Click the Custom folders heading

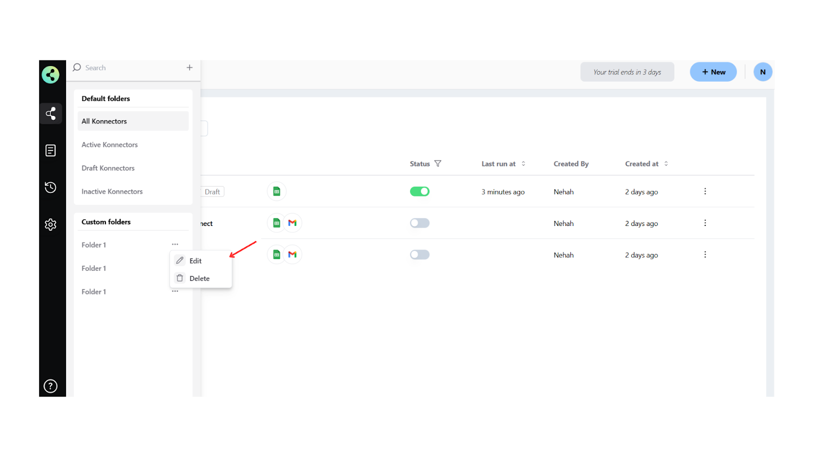pos(106,222)
